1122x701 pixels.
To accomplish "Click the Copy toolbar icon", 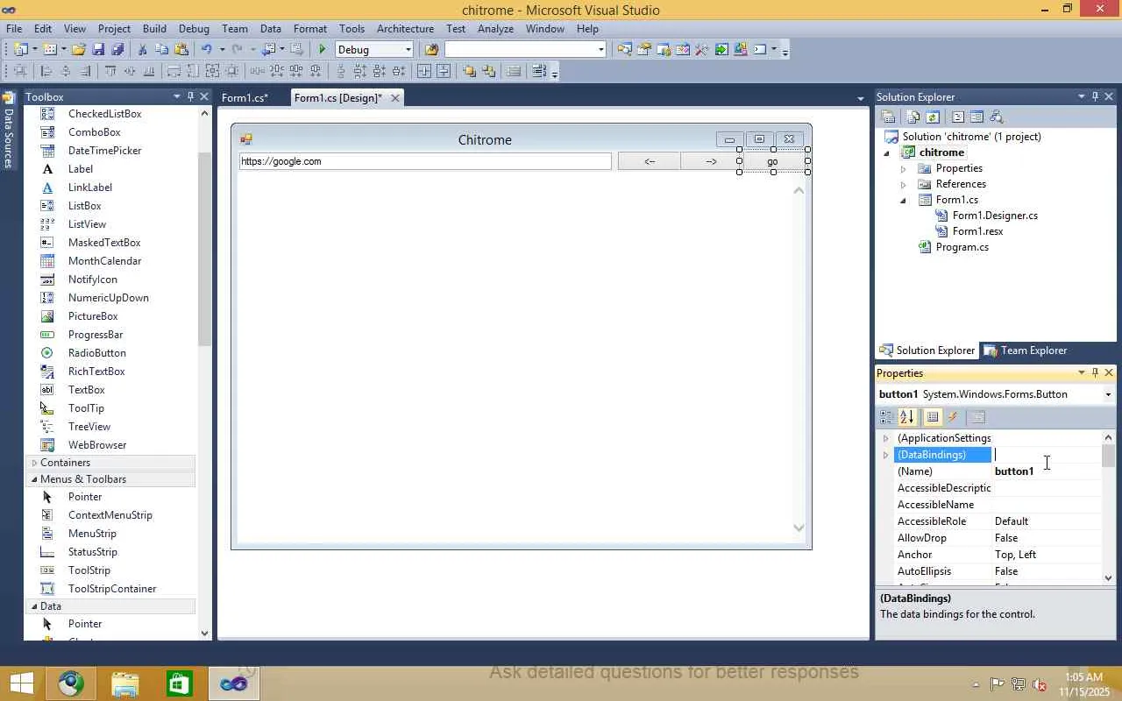I will tap(162, 50).
